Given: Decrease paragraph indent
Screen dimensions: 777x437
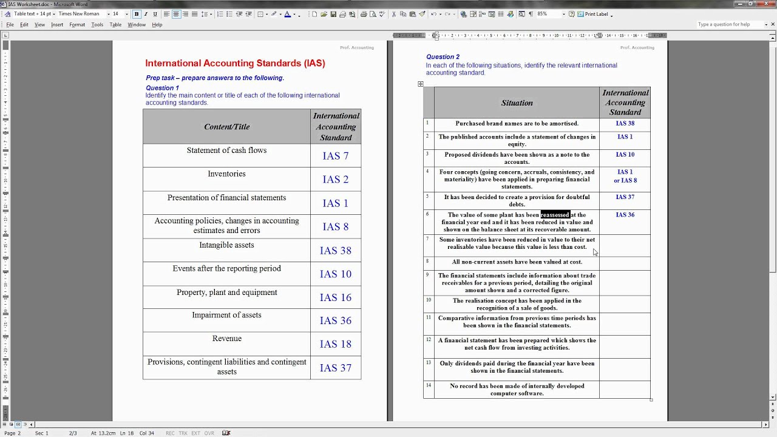Looking at the screenshot, I should point(239,14).
